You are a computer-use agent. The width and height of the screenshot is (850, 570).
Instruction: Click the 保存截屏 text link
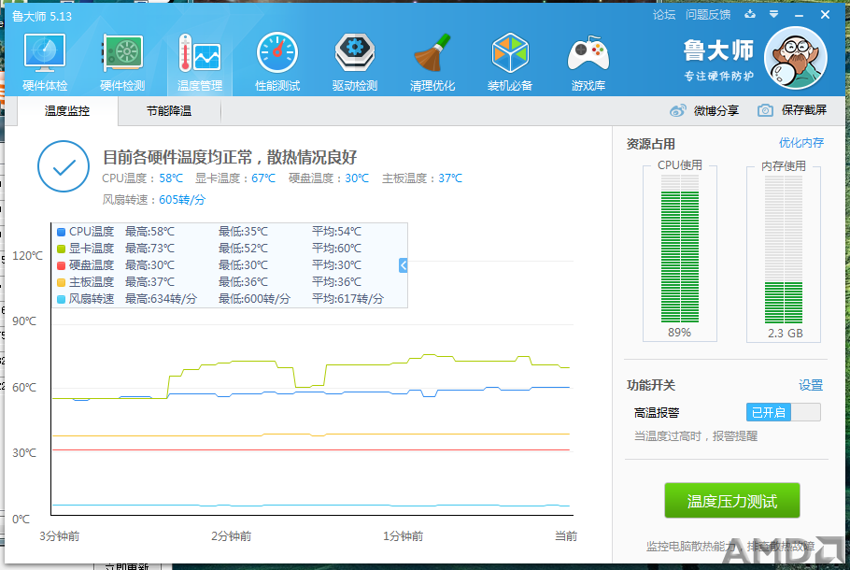[x=804, y=110]
